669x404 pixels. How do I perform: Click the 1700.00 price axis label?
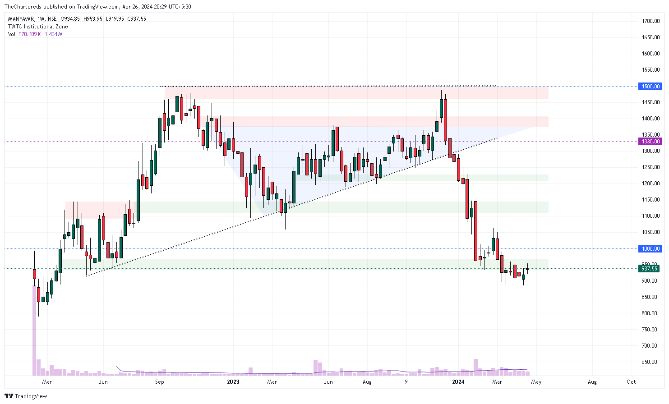(651, 21)
